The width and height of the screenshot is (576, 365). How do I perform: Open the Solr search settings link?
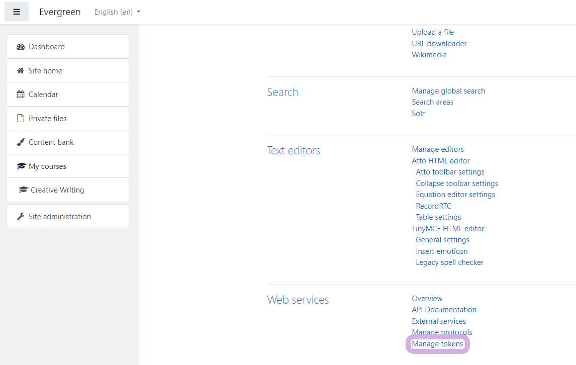click(418, 114)
